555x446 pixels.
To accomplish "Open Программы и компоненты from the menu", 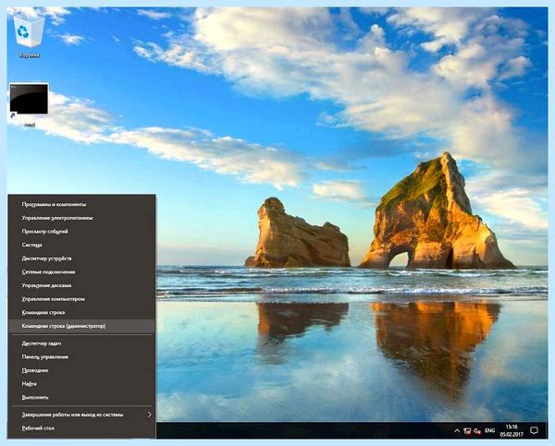I will pyautogui.click(x=81, y=204).
